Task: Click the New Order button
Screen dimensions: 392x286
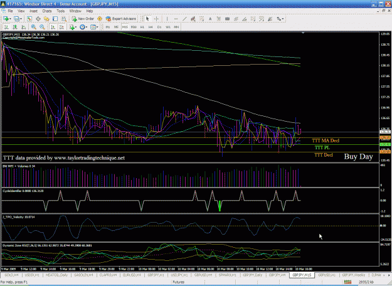Action: pos(83,19)
